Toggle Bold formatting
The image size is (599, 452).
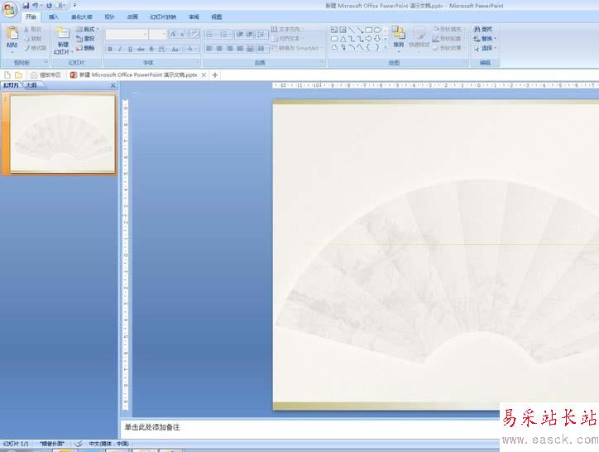tap(110, 49)
